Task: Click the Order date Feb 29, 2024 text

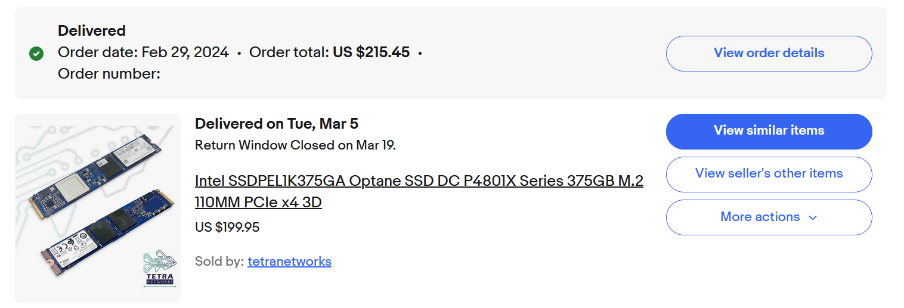Action: click(x=143, y=52)
